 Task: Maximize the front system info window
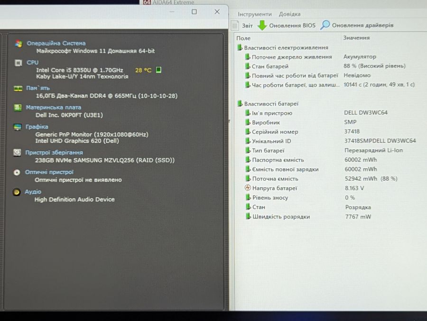tap(194, 12)
